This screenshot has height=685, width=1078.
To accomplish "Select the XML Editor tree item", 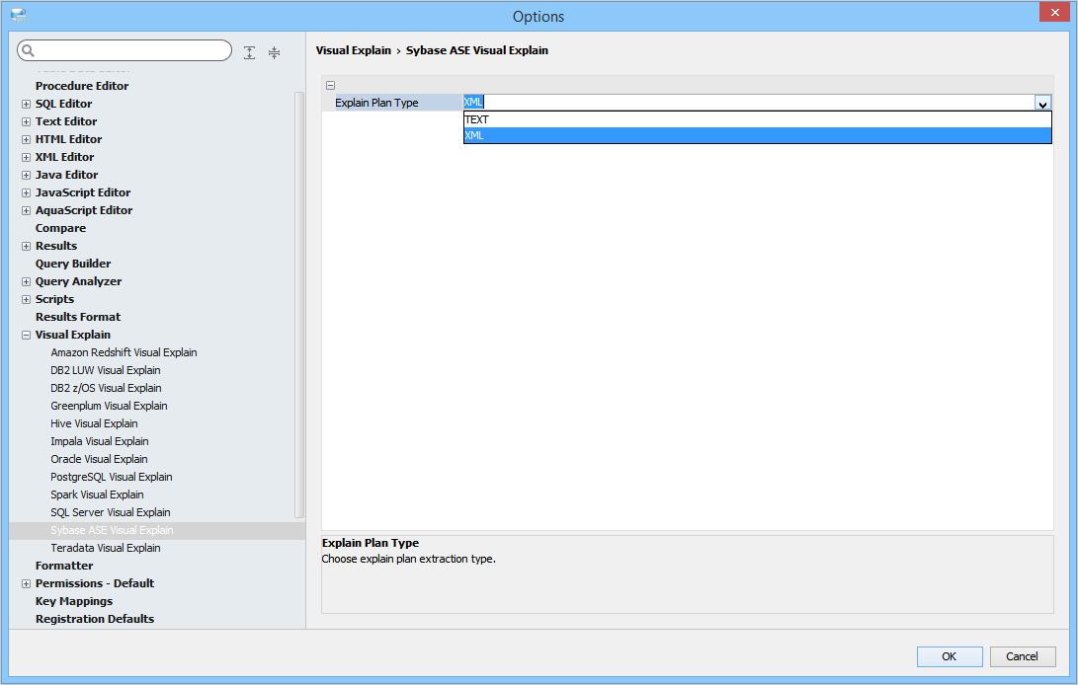I will (x=64, y=157).
